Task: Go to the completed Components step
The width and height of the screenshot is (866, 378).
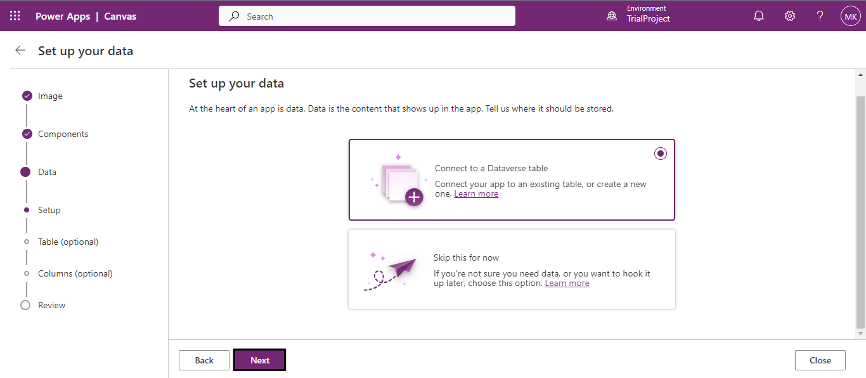Action: point(62,134)
